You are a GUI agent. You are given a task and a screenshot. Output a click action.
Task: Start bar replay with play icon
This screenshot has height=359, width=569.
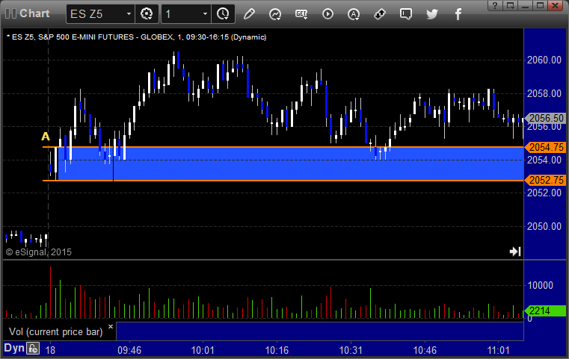[x=327, y=14]
